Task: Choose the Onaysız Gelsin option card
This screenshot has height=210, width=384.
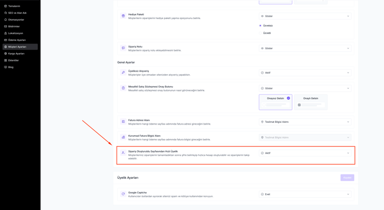Action: point(276,102)
